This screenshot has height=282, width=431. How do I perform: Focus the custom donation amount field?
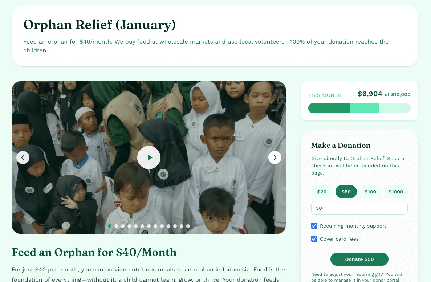click(x=359, y=208)
